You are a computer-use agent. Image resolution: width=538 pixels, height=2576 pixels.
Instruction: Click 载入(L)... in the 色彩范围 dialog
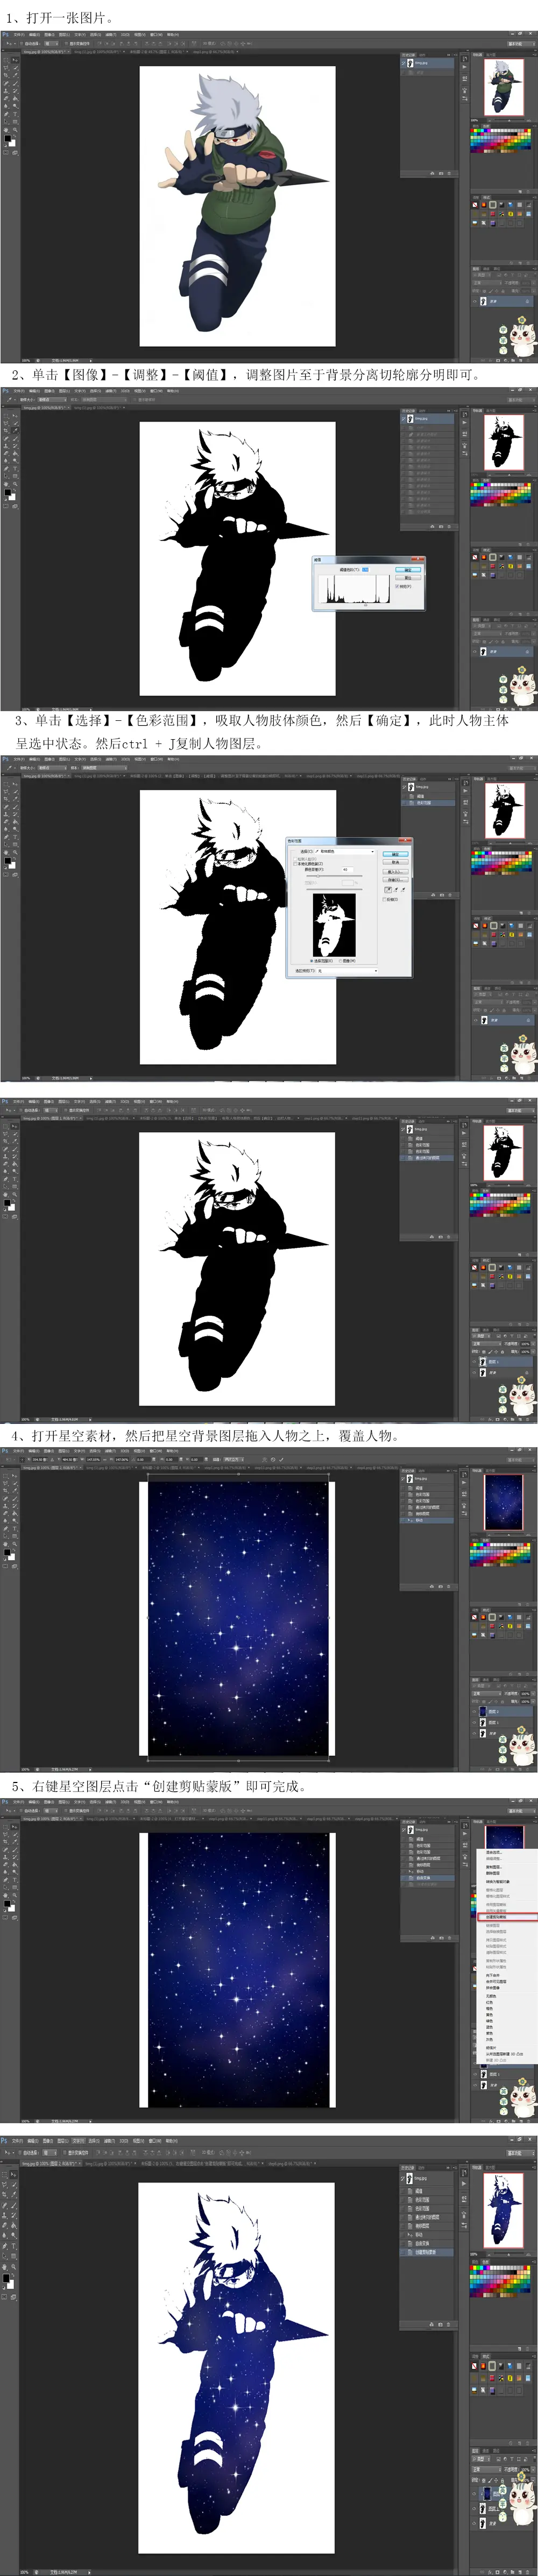(x=395, y=872)
